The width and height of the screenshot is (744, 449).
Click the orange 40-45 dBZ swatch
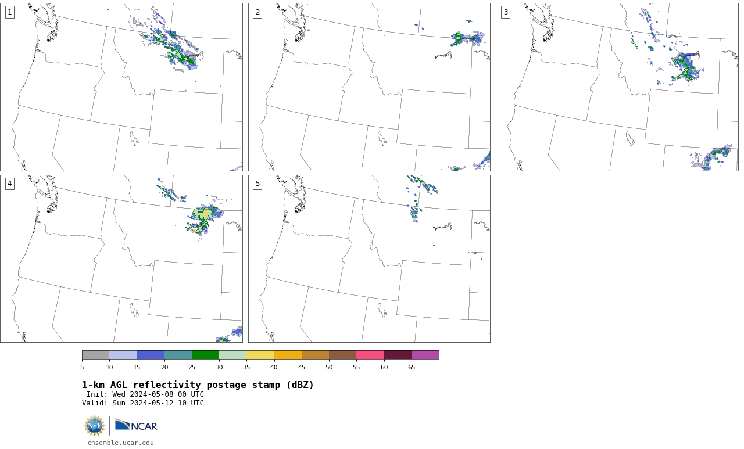click(x=288, y=355)
